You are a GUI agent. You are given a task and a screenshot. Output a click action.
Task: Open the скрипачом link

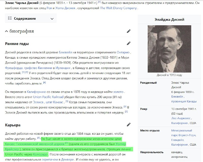point(50,159)
